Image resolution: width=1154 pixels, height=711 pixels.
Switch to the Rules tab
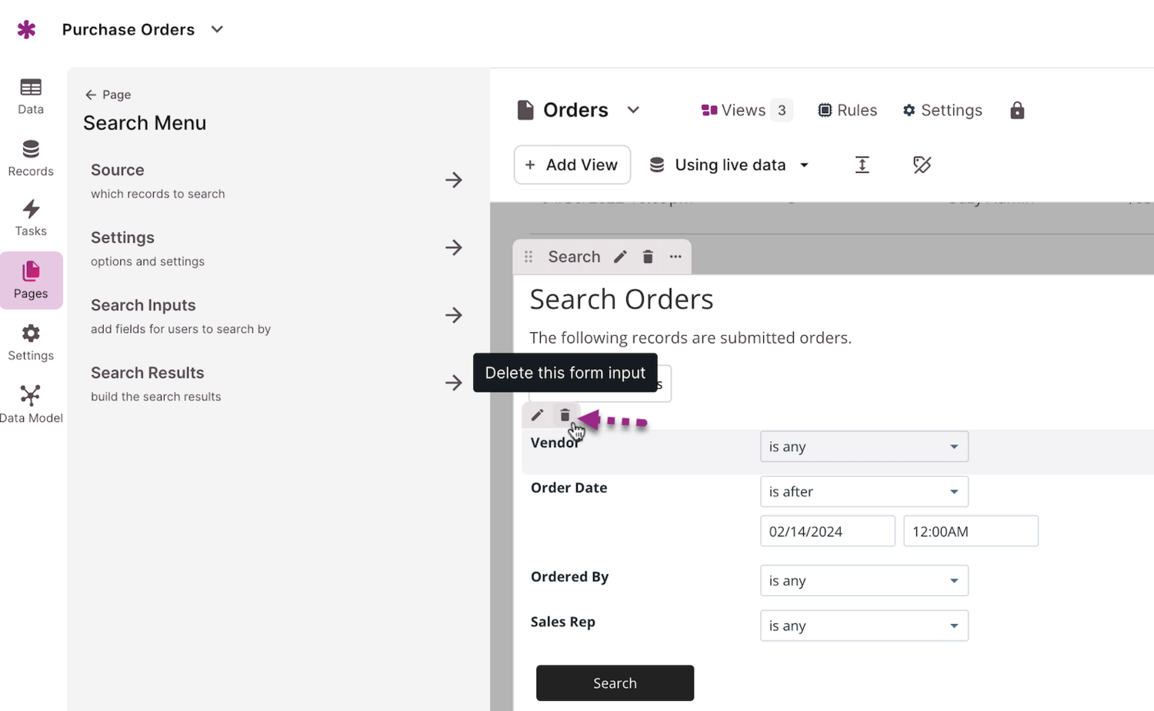pyautogui.click(x=847, y=111)
